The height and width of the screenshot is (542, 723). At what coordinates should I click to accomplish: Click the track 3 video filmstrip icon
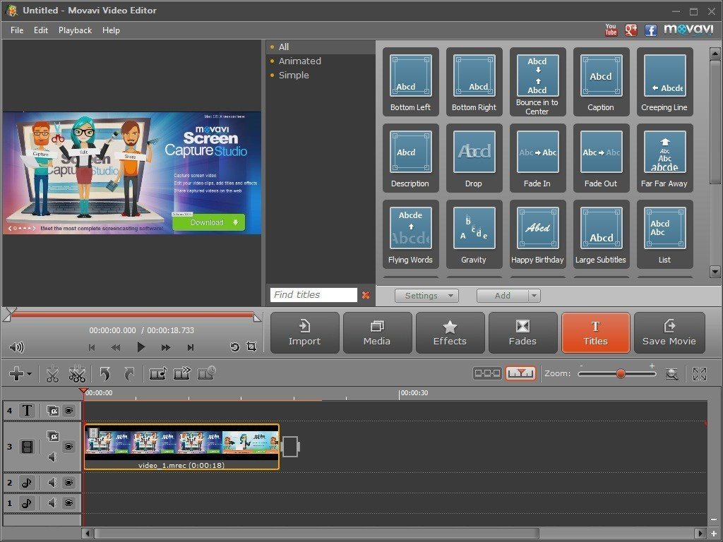click(28, 447)
